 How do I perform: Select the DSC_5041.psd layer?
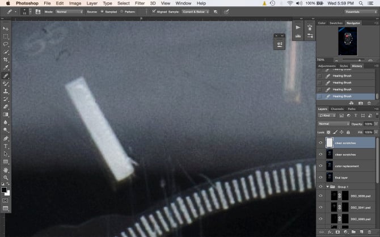click(x=357, y=207)
